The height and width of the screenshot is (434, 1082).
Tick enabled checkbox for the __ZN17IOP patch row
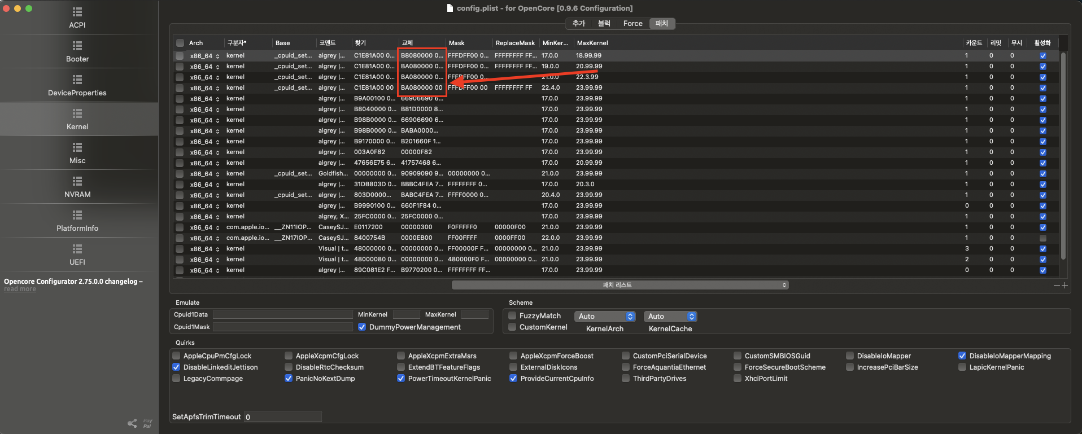click(1043, 238)
